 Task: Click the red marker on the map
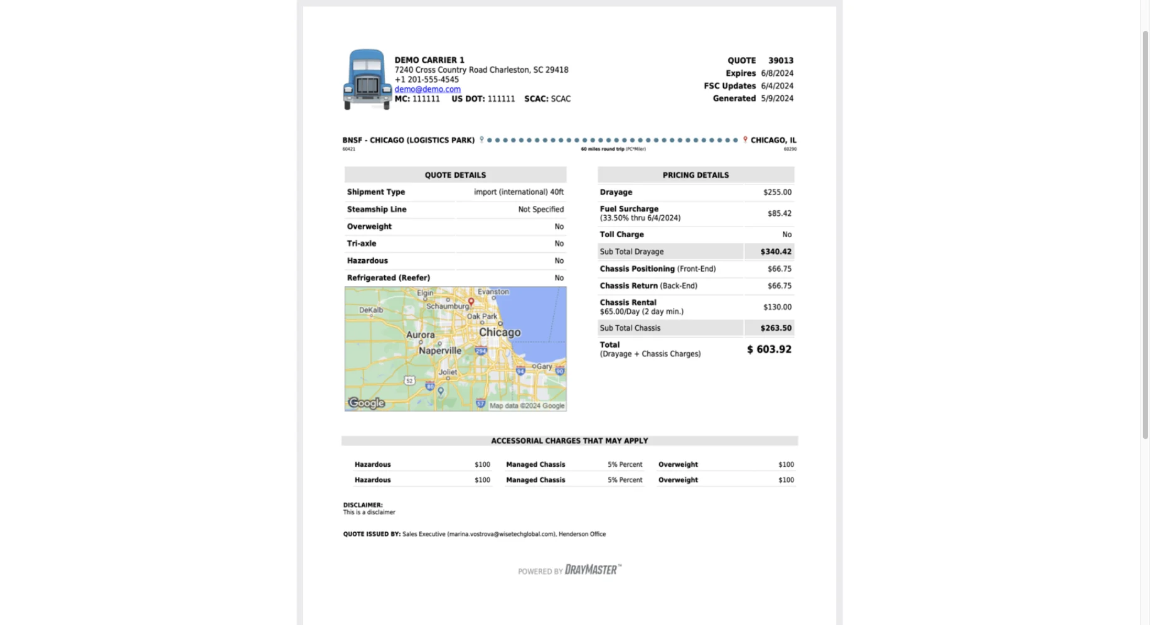click(471, 302)
